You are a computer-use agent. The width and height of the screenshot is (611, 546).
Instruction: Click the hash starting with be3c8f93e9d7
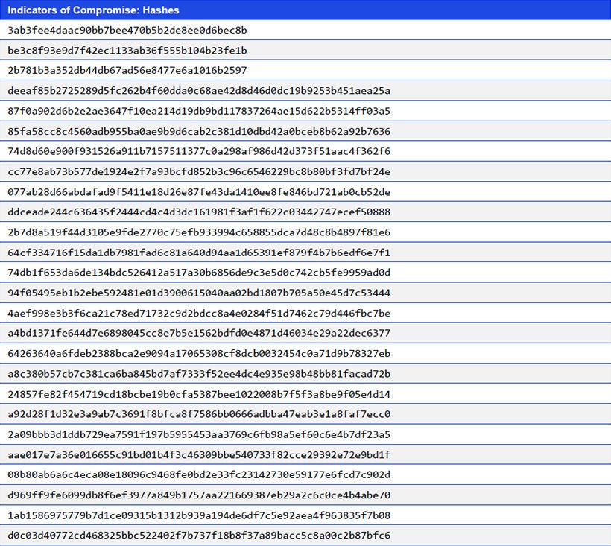127,50
